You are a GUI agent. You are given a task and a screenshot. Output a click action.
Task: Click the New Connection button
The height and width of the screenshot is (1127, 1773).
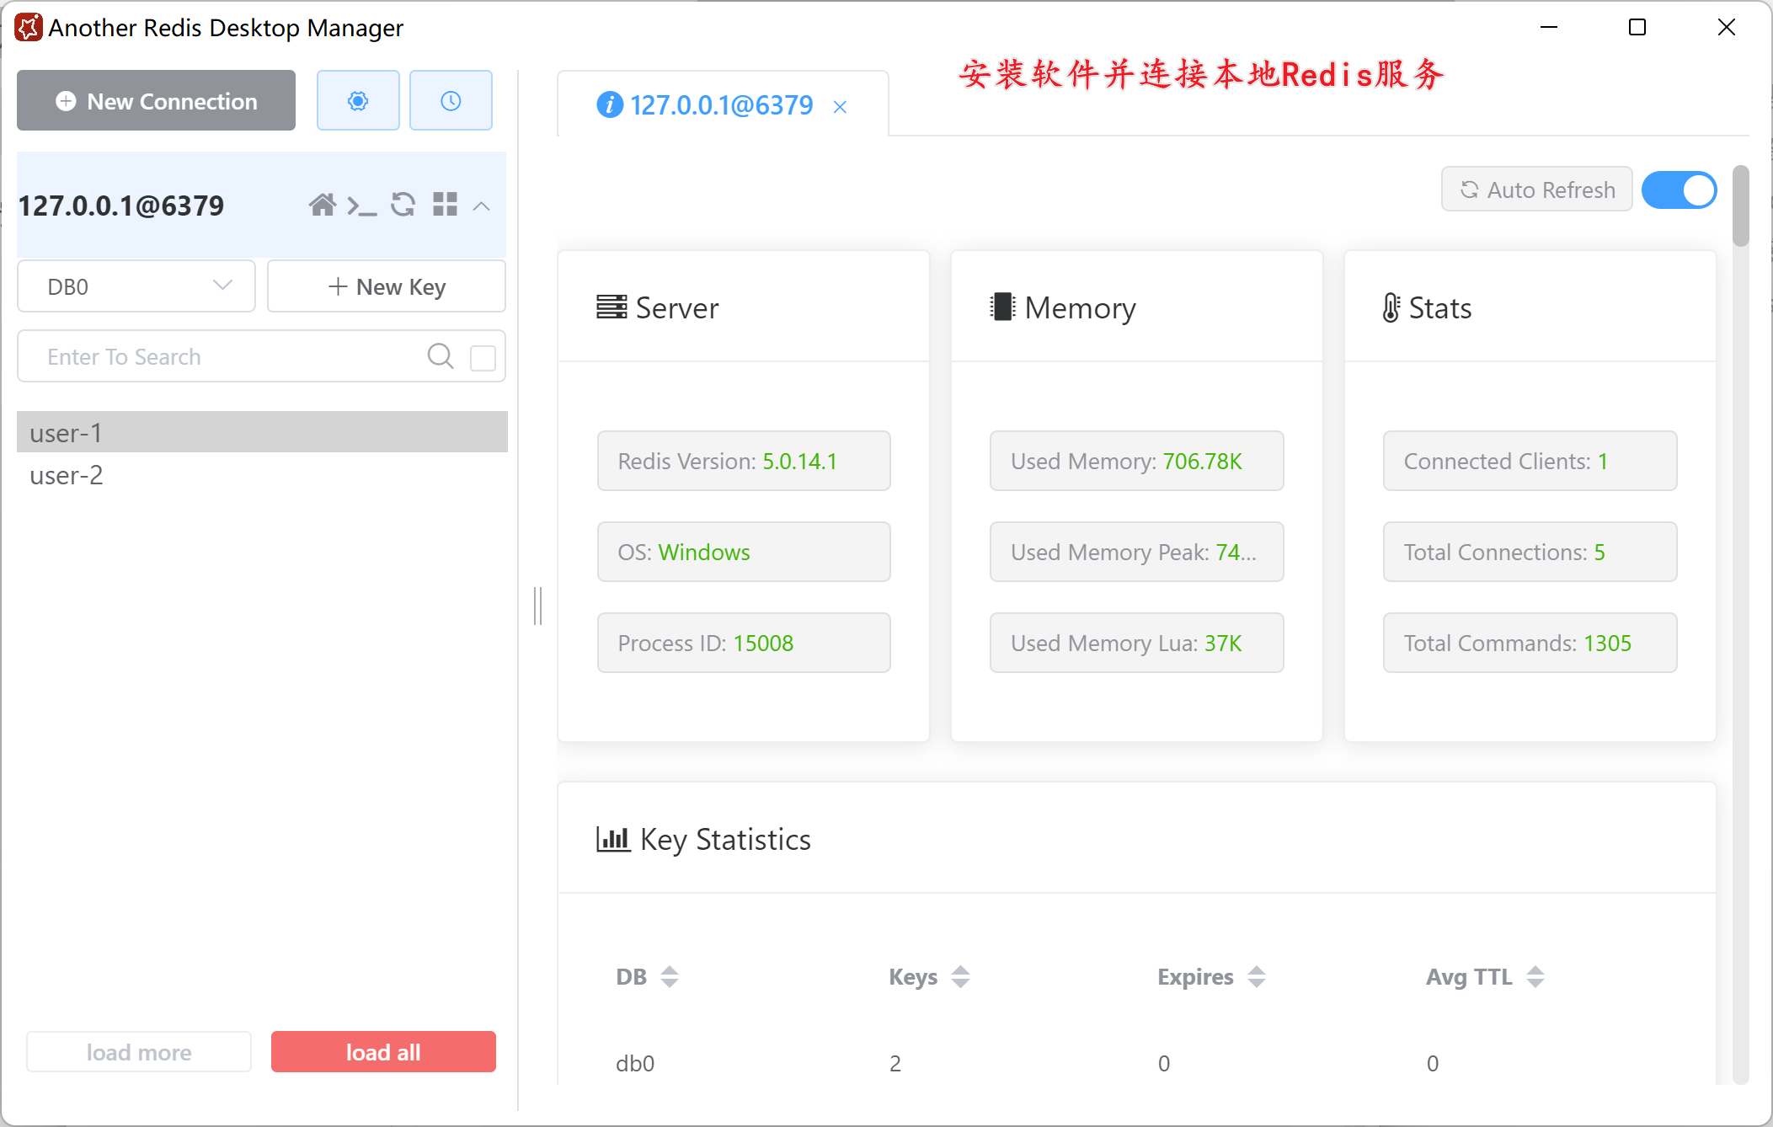coord(156,101)
